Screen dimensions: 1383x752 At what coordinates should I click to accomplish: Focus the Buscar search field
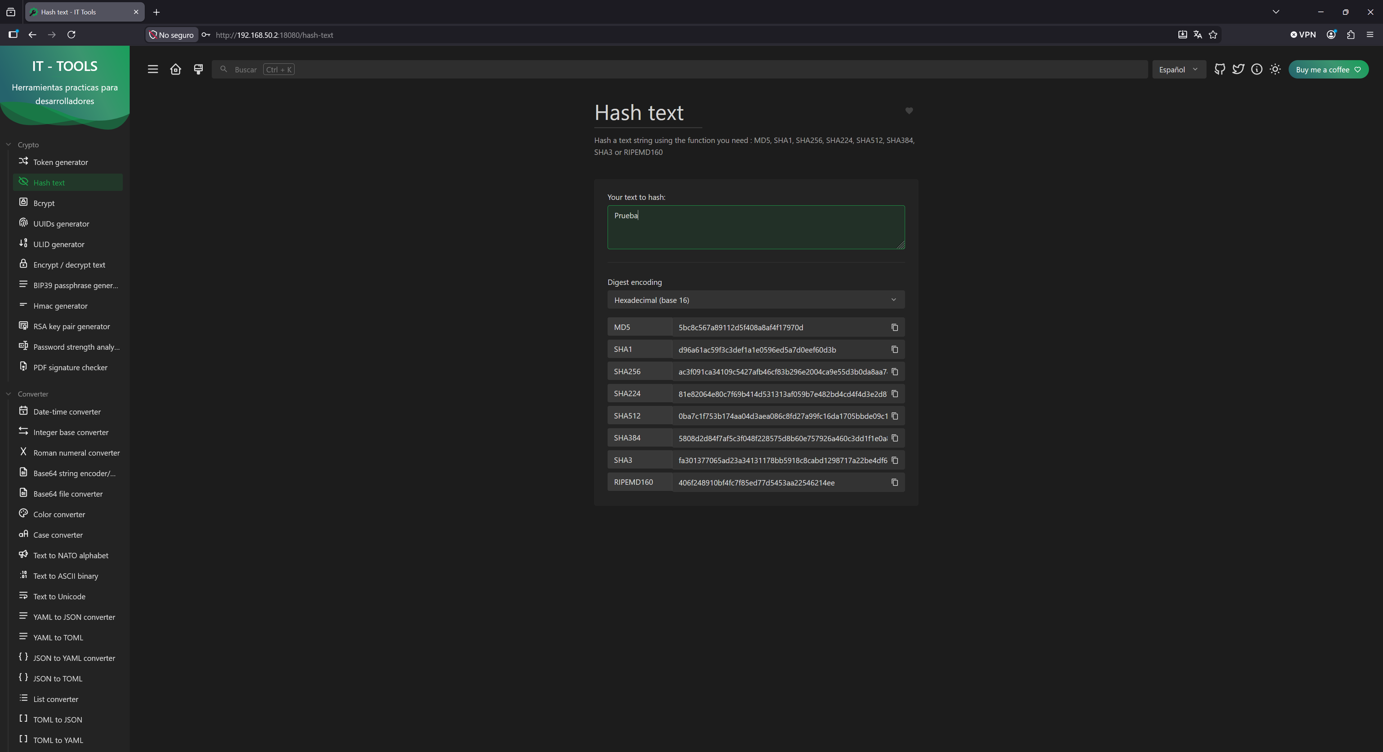pyautogui.click(x=679, y=69)
